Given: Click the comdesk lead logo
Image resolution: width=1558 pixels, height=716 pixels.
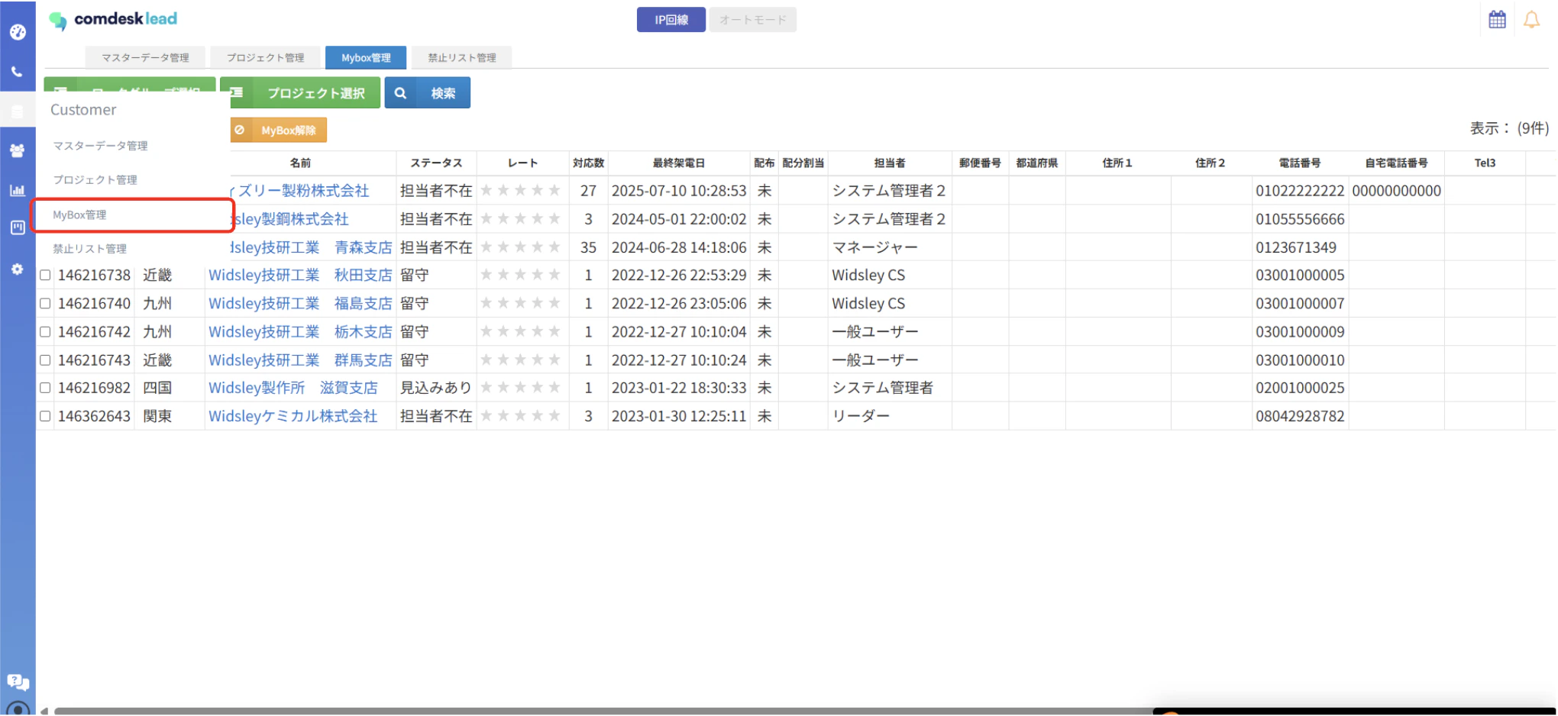Looking at the screenshot, I should pyautogui.click(x=113, y=20).
